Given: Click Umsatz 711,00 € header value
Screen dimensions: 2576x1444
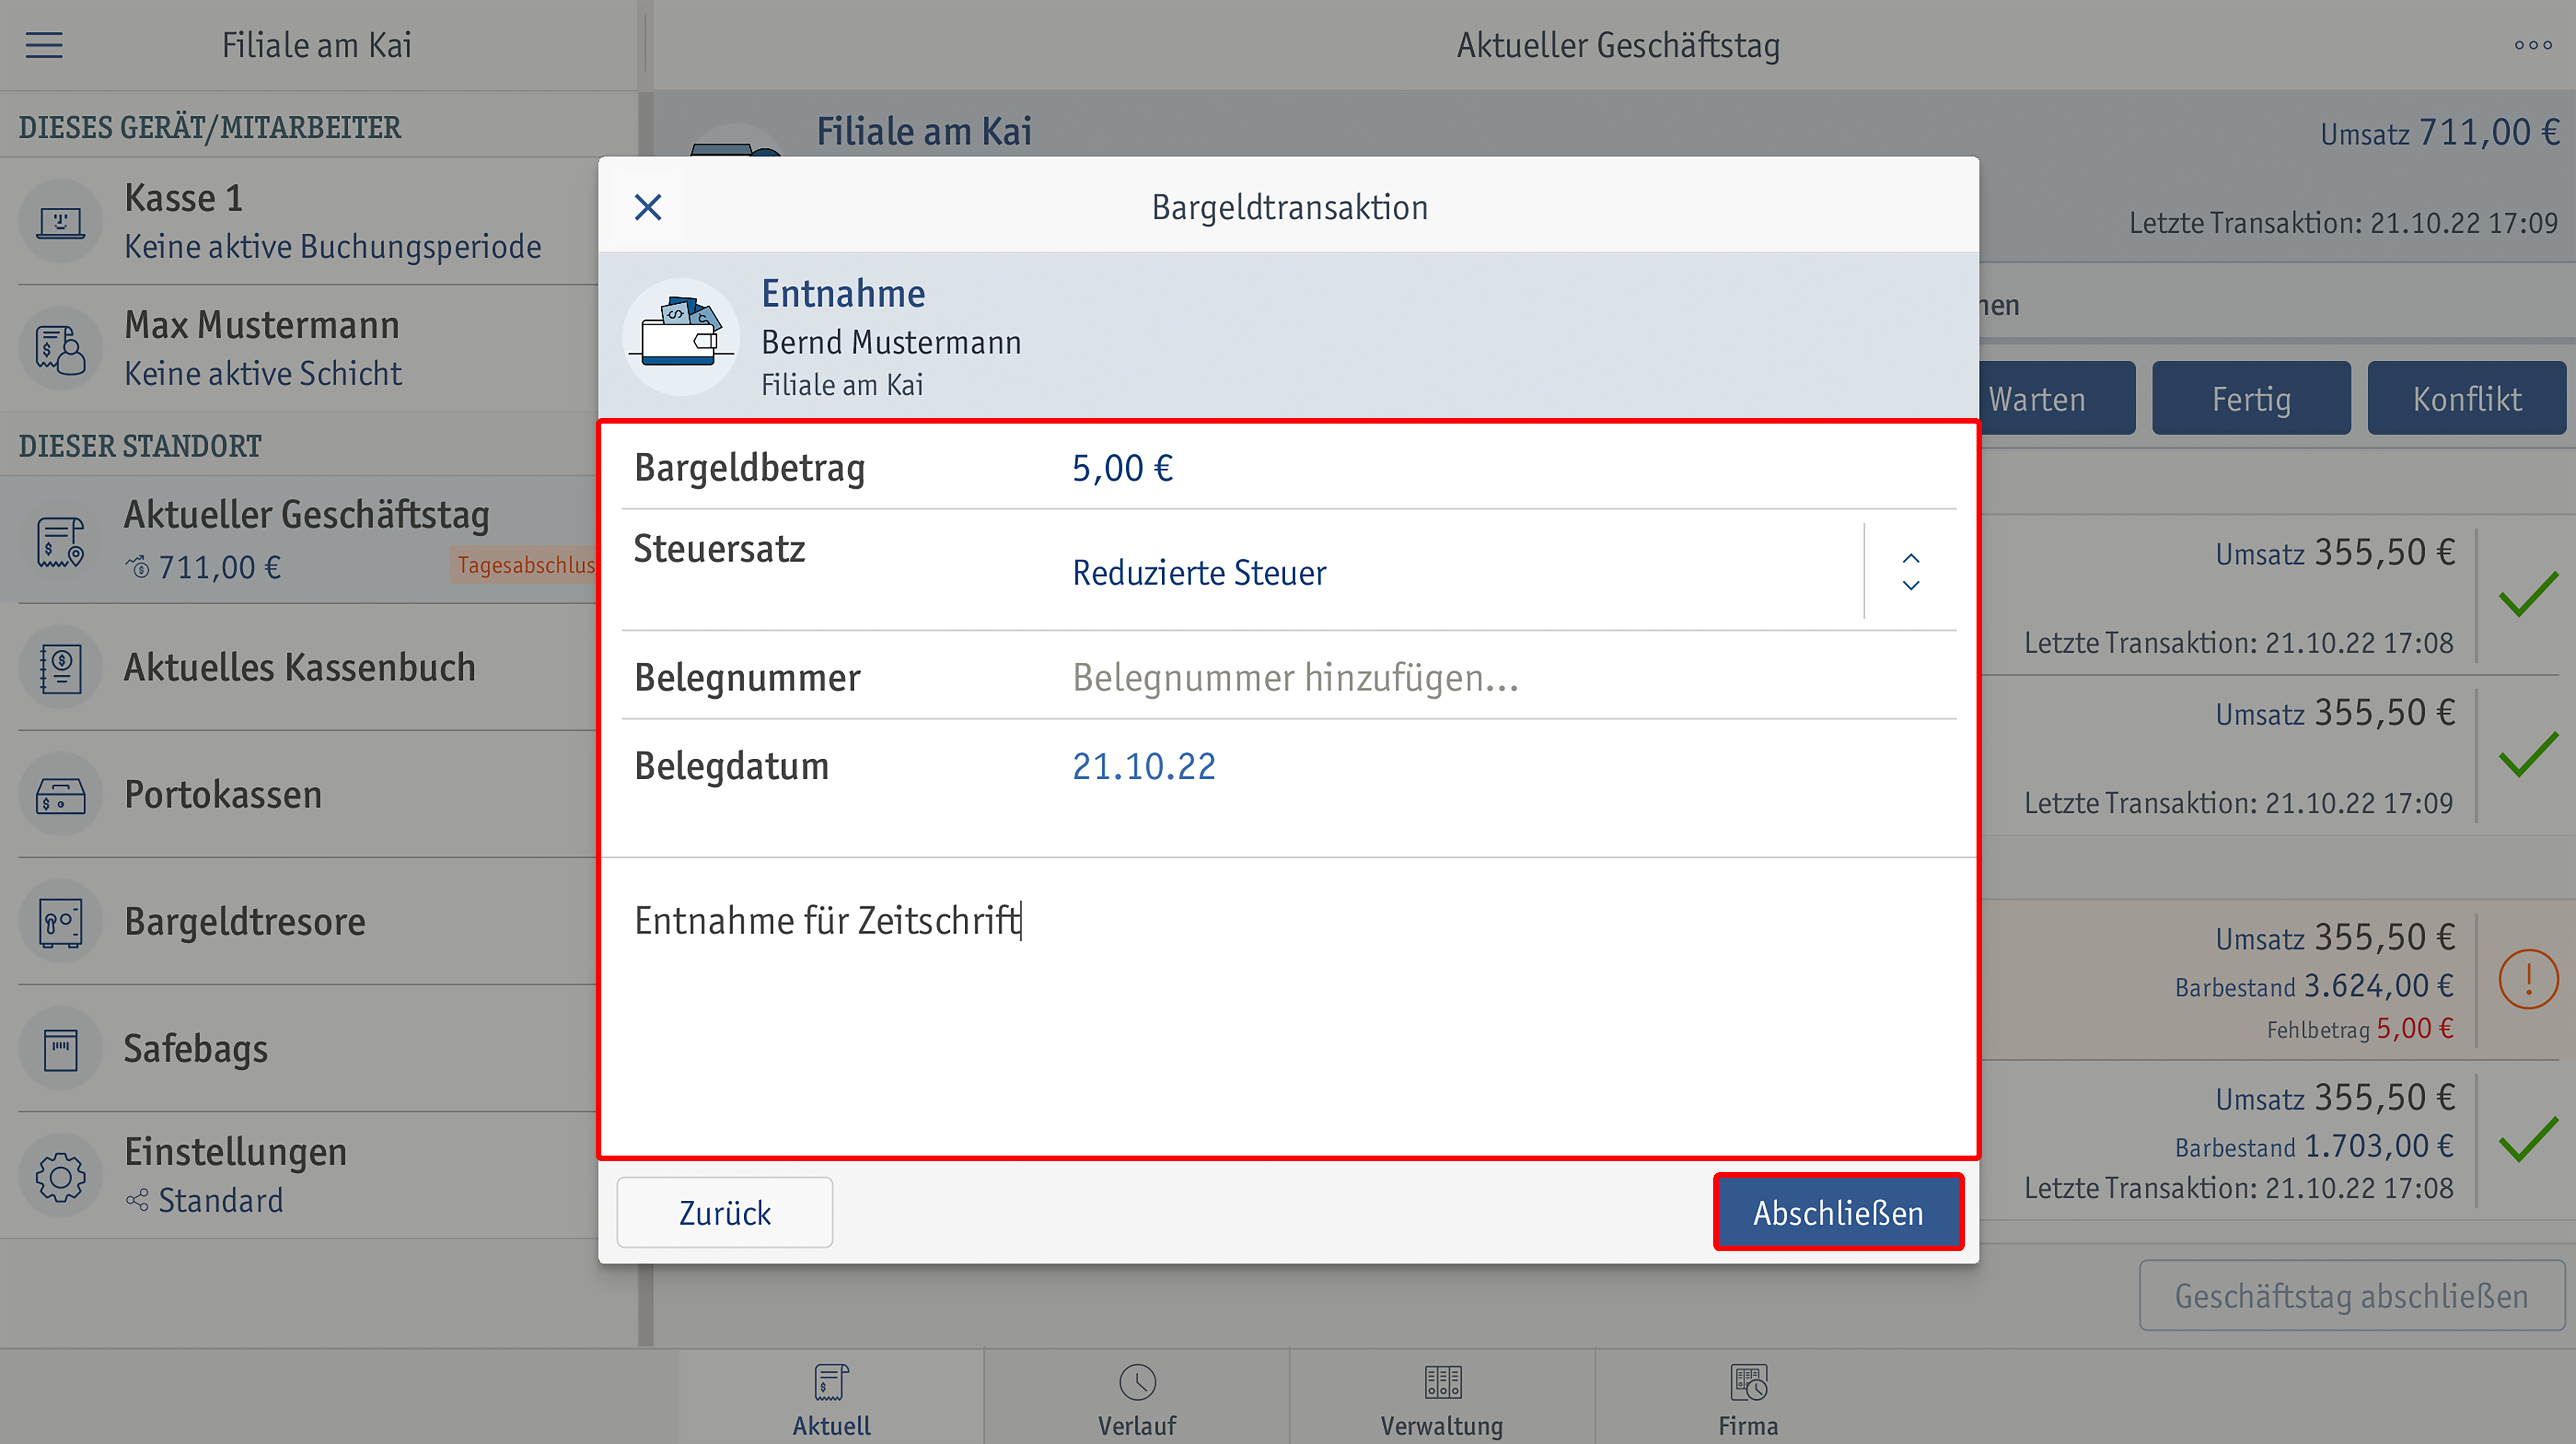Looking at the screenshot, I should click(x=2439, y=133).
